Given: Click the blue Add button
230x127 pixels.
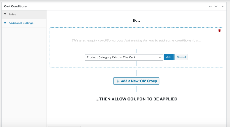Looking at the screenshot, I should (169, 57).
